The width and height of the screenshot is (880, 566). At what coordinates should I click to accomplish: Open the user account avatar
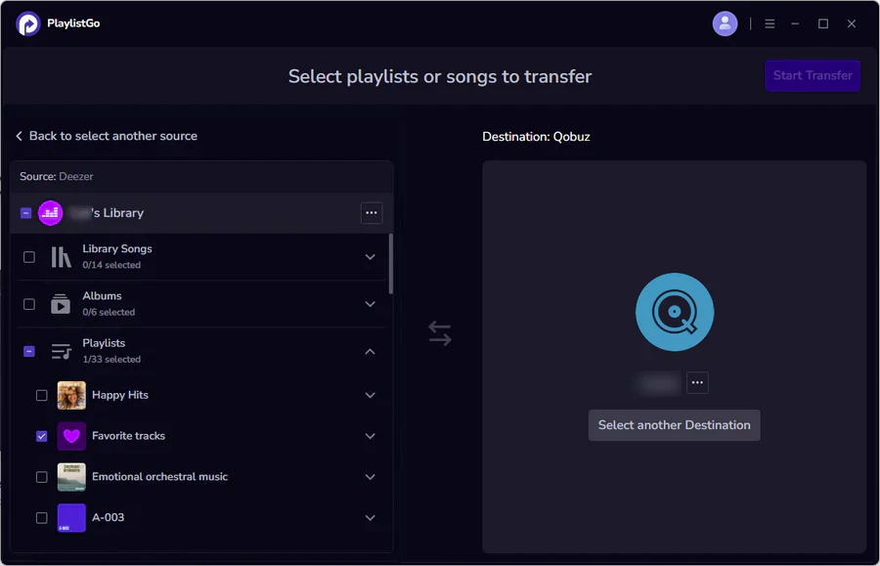point(725,23)
